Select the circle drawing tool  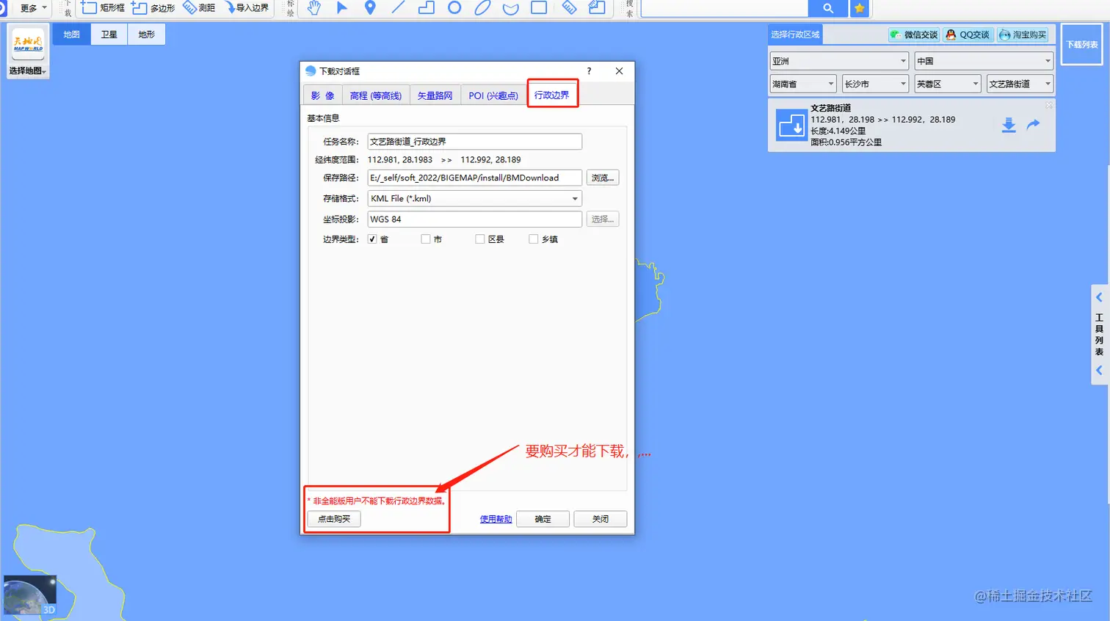click(454, 8)
